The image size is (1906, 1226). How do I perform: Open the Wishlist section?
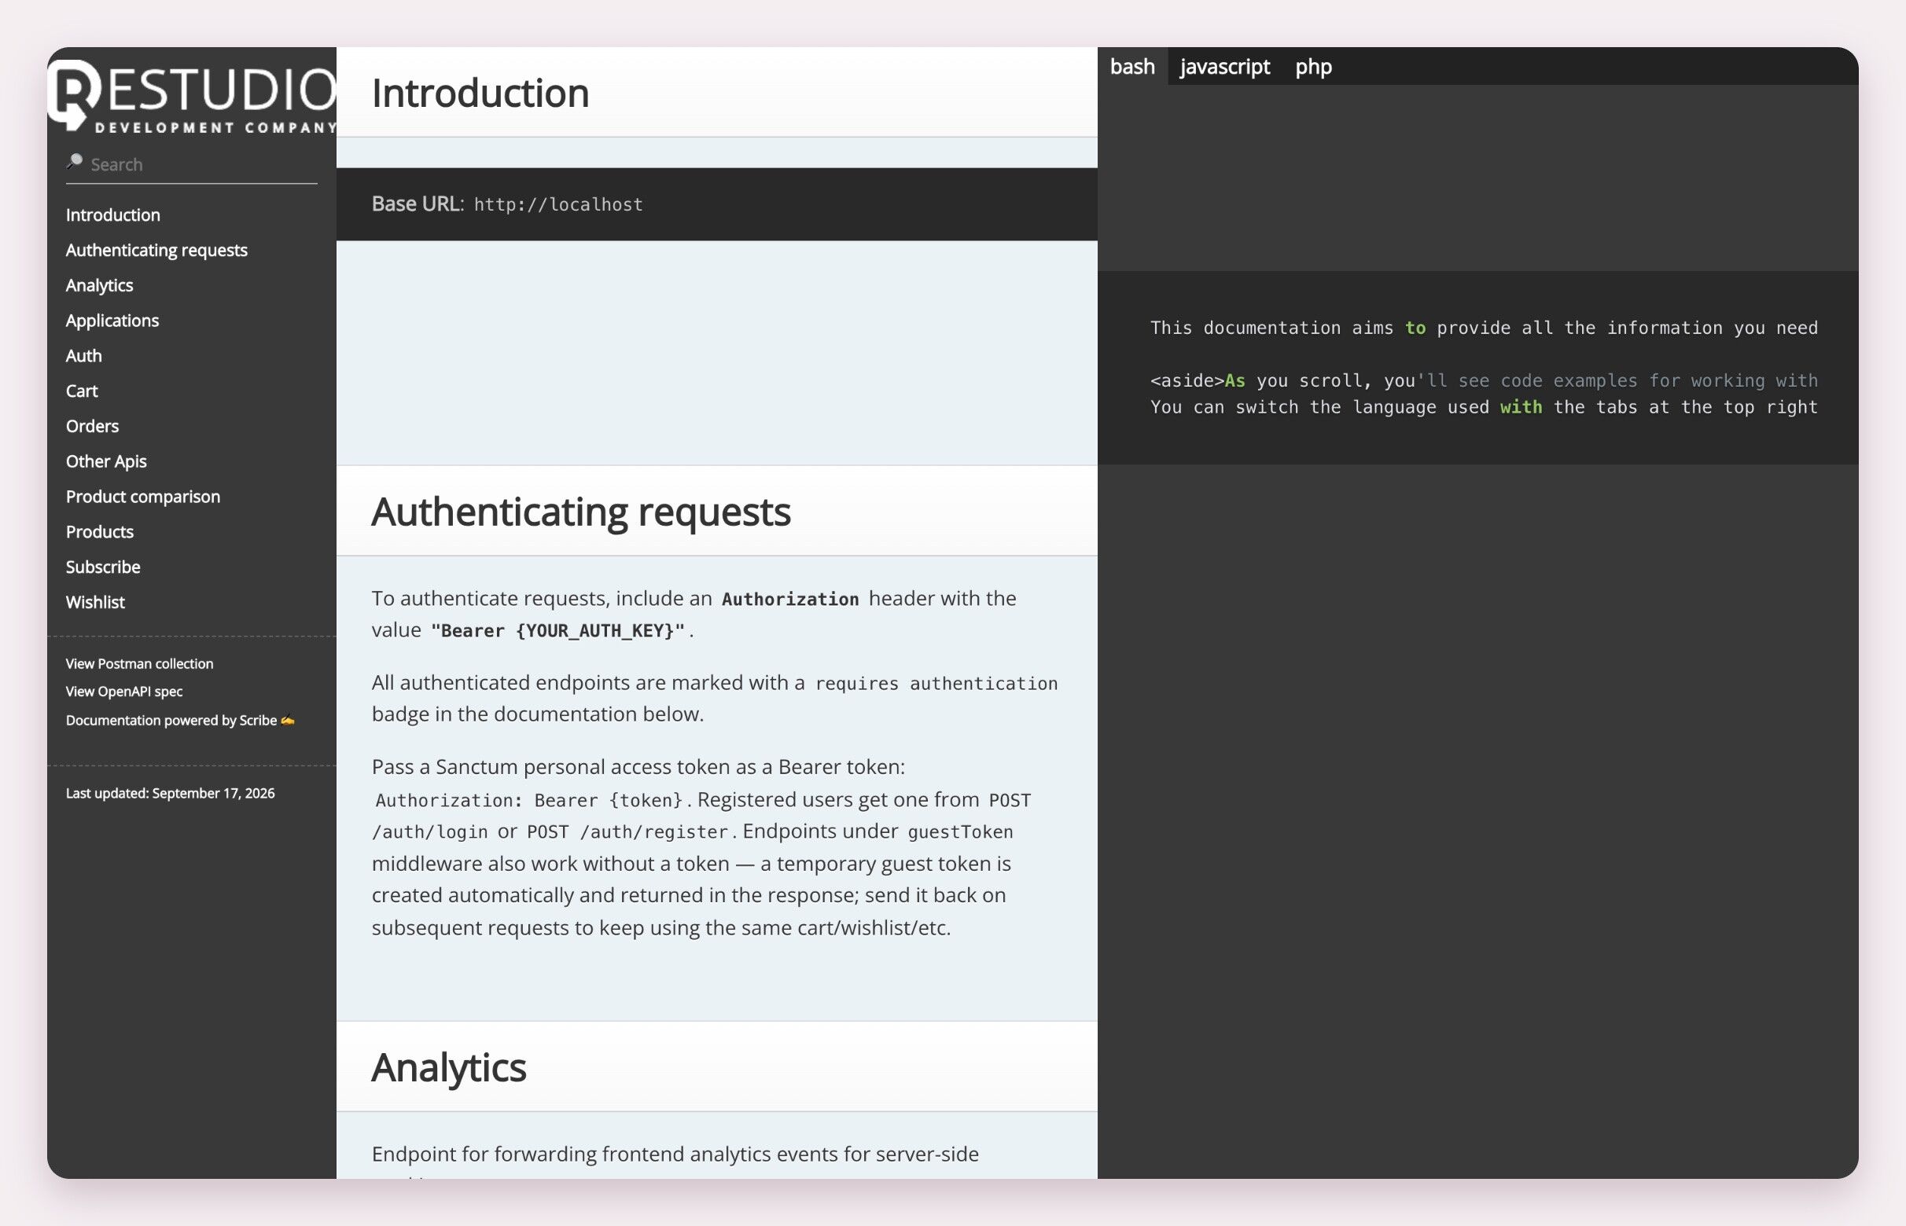pyautogui.click(x=96, y=602)
